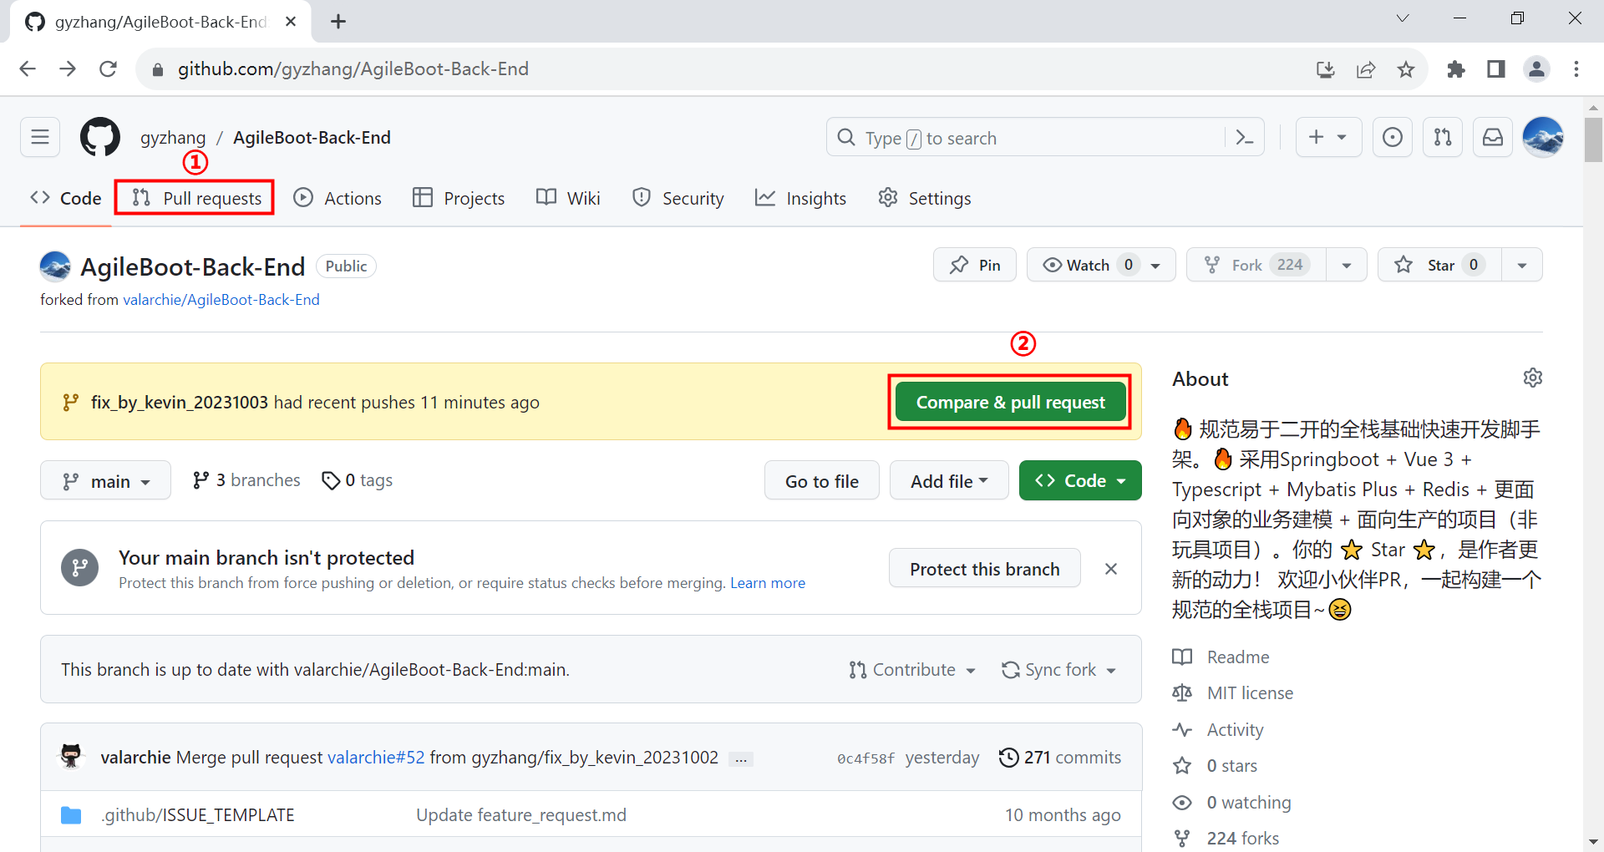Image resolution: width=1604 pixels, height=852 pixels.
Task: Open the green Code clone dropdown
Action: [x=1080, y=480]
